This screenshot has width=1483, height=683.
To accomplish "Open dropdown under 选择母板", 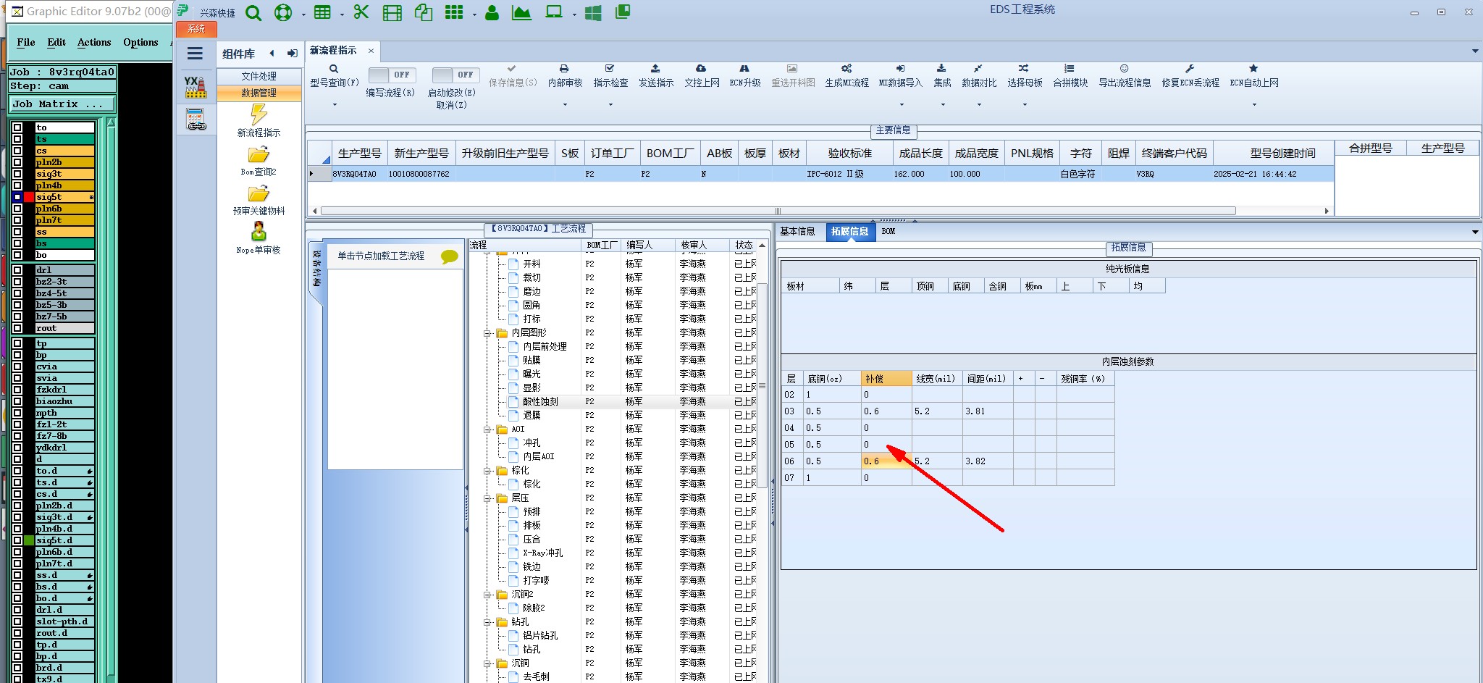I will coord(1025,105).
